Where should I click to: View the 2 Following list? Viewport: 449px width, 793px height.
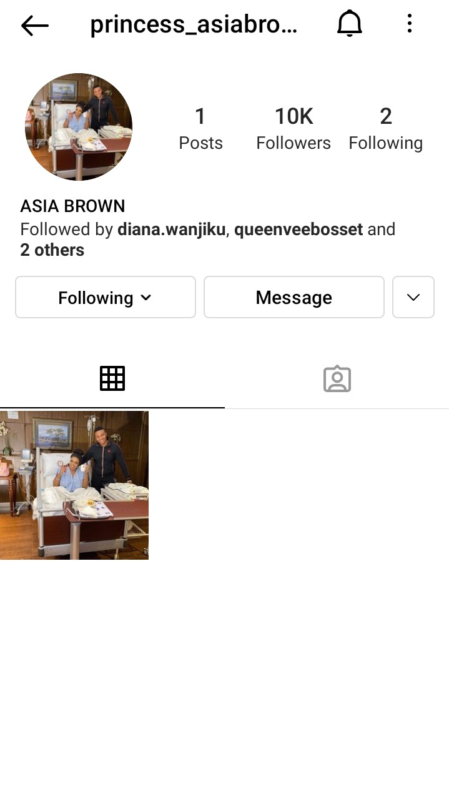(x=386, y=129)
